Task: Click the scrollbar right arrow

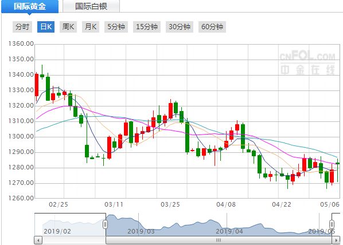Action: 336,240
